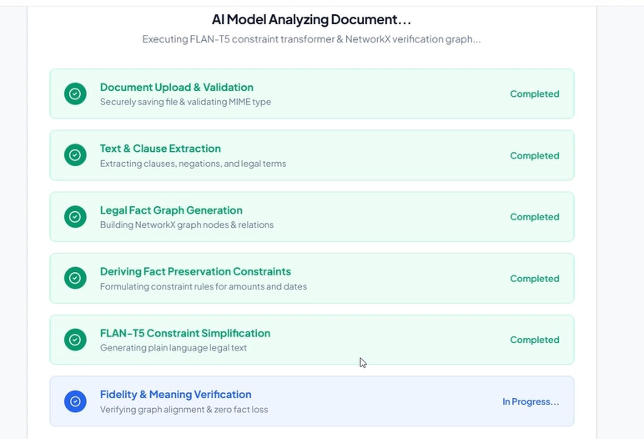Select the 'Legal Fact Graph Generation' title
644x439 pixels.
point(171,210)
